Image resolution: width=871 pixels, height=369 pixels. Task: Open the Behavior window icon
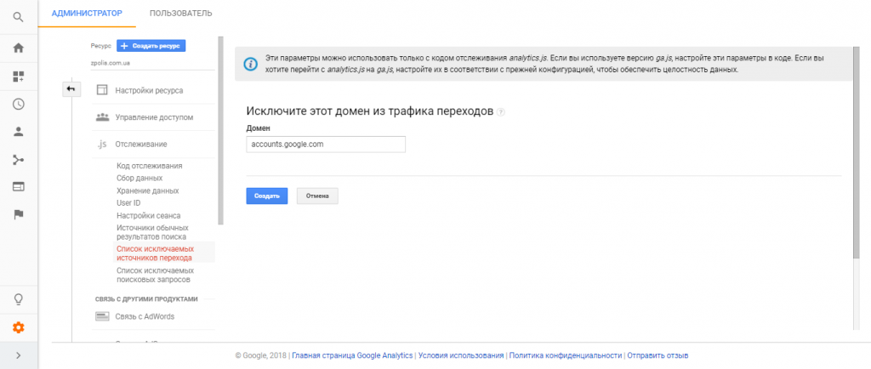(x=18, y=186)
